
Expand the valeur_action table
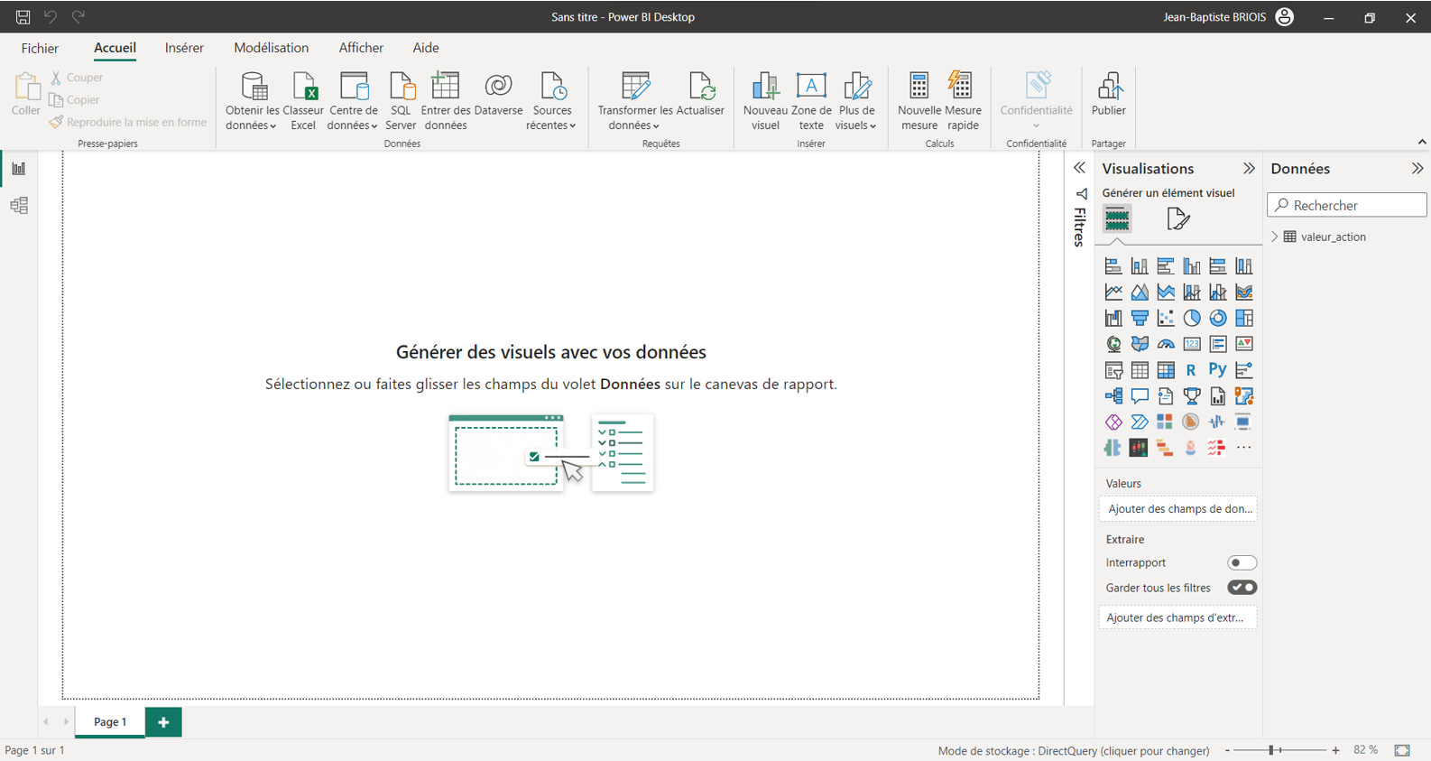(1275, 237)
